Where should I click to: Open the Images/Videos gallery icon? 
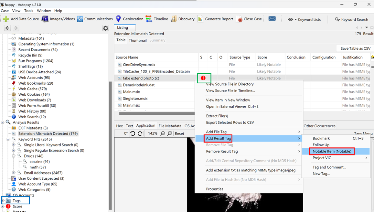(x=45, y=19)
